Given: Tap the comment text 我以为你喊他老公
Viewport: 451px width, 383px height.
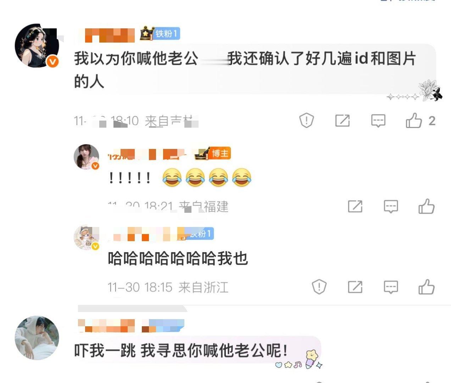Looking at the screenshot, I should click(136, 59).
